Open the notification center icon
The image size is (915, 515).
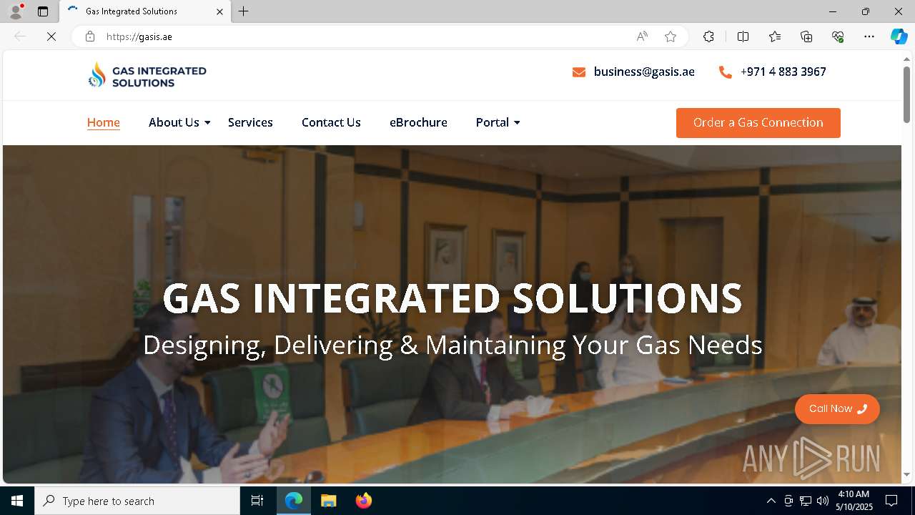(891, 501)
